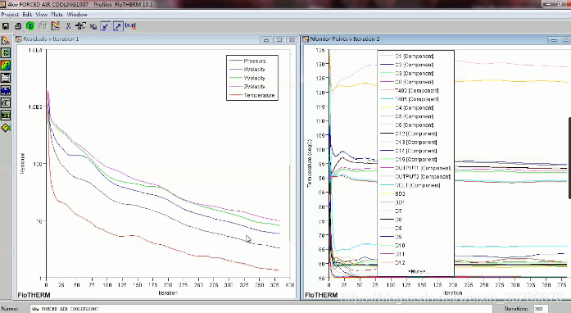Minimize the Residuals v Iteration window
The width and height of the screenshot is (571, 313).
pyautogui.click(x=265, y=39)
